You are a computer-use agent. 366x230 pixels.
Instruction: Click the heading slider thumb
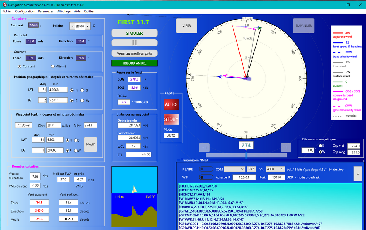tap(246, 154)
